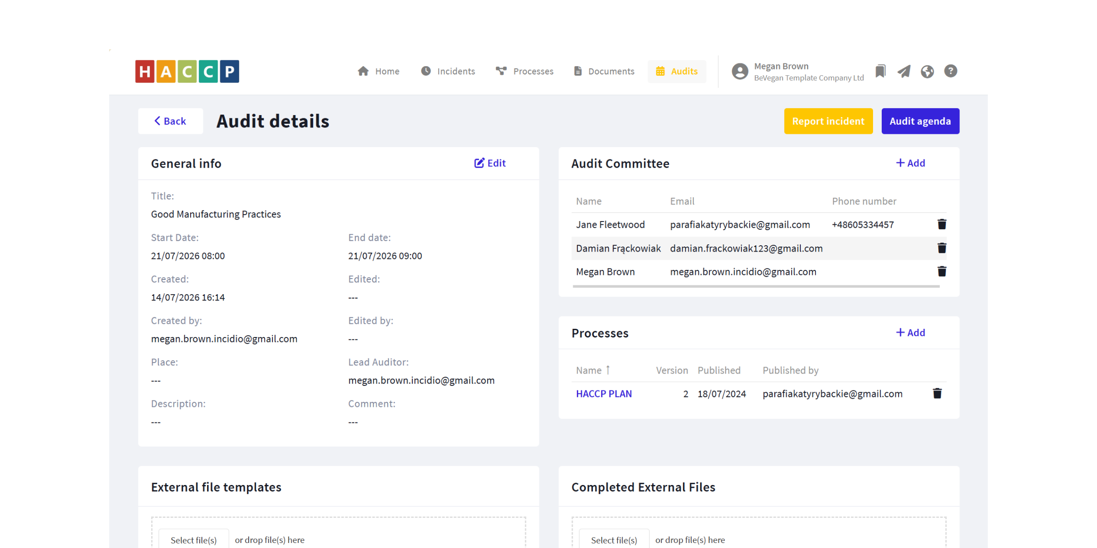
Task: Delete Jane Fleetwood from committee
Action: coord(942,224)
